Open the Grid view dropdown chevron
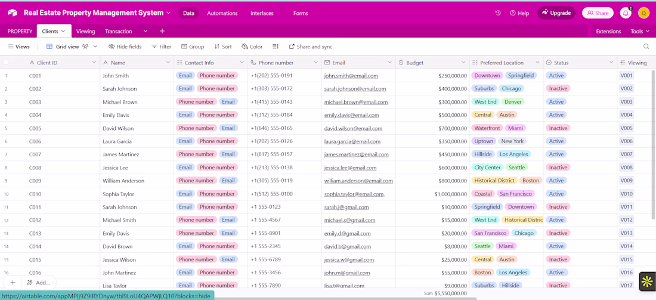656x300 pixels. coord(95,47)
